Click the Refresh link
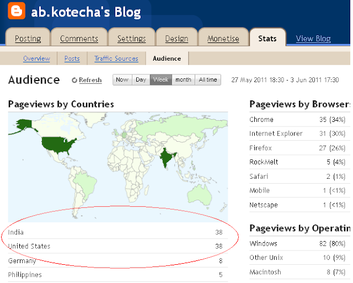The width and height of the screenshot is (353, 283). click(x=90, y=80)
